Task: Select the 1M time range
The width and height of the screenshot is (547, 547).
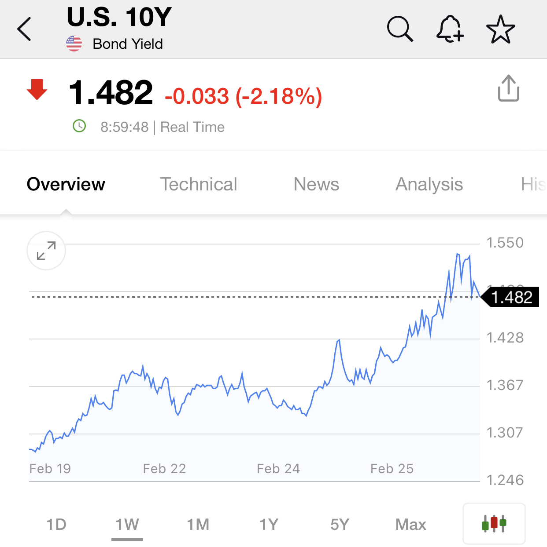Action: (x=198, y=525)
